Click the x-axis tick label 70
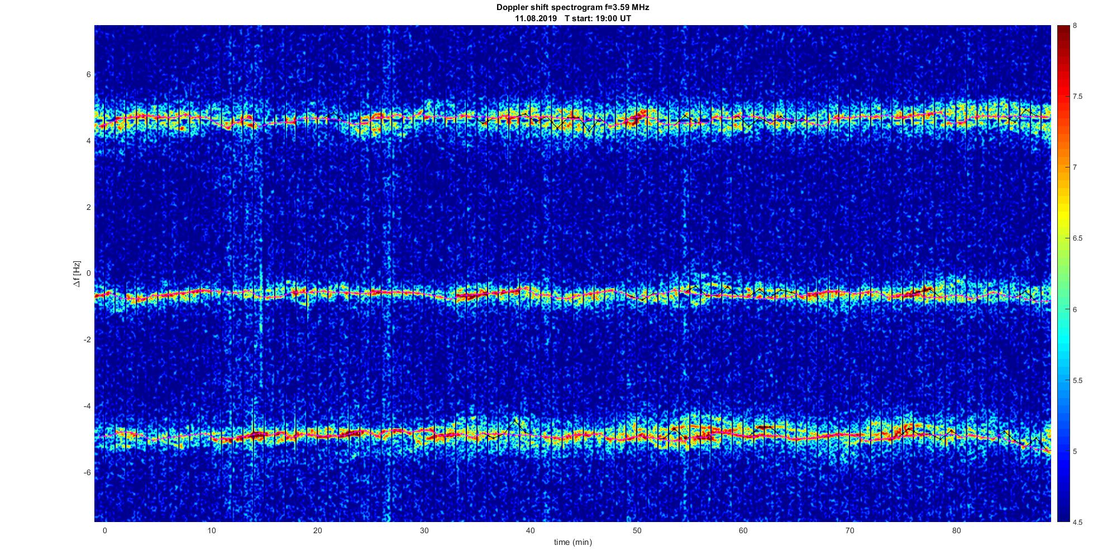The width and height of the screenshot is (1117, 560). pos(850,530)
